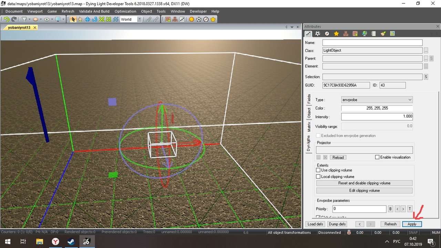
Task: Click the blue boxes transform icon
Action: click(x=116, y=19)
